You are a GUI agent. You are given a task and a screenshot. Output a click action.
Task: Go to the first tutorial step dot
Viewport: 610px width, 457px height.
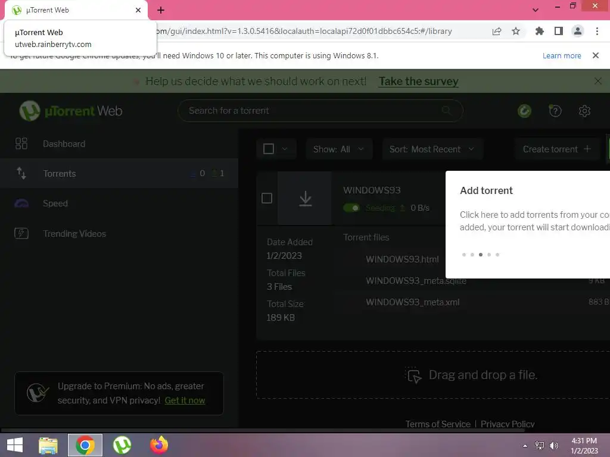click(x=463, y=255)
